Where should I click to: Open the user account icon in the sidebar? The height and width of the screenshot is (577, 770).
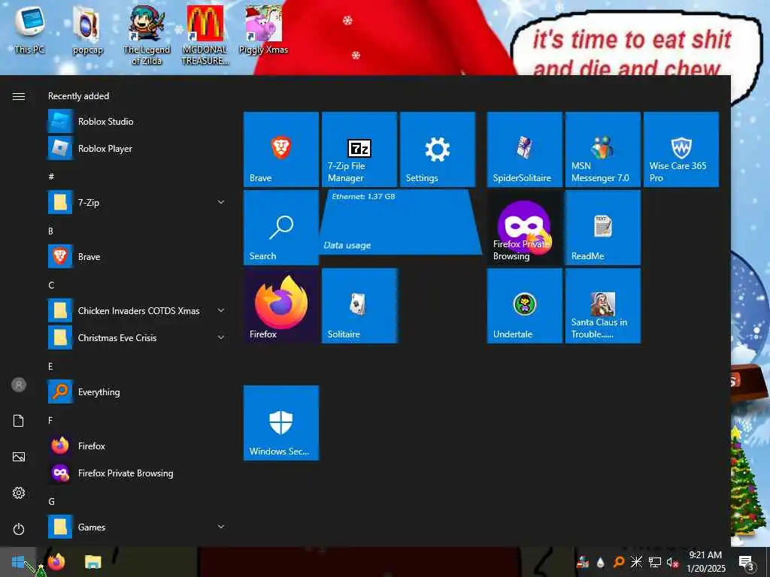pyautogui.click(x=19, y=385)
